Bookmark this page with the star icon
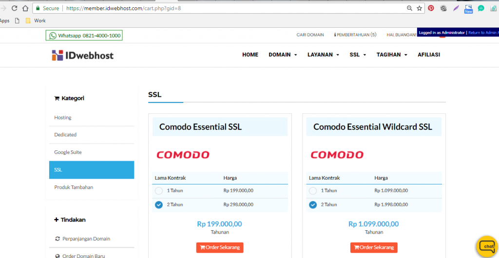This screenshot has width=499, height=258. [420, 8]
